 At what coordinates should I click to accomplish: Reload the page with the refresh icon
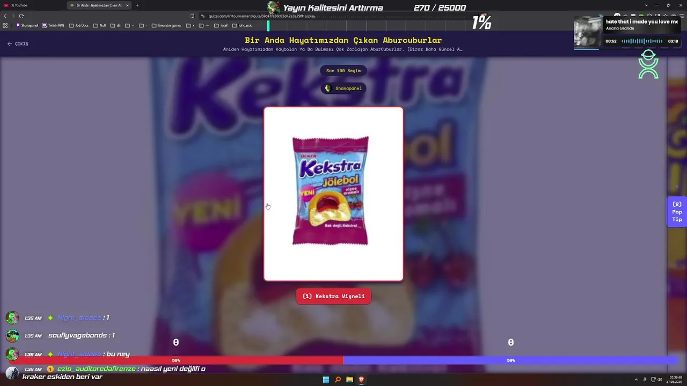pos(21,16)
